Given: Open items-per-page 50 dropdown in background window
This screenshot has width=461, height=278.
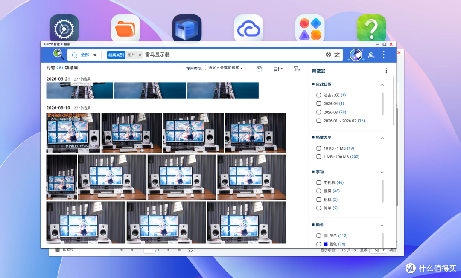Looking at the screenshot, I should (378, 250).
